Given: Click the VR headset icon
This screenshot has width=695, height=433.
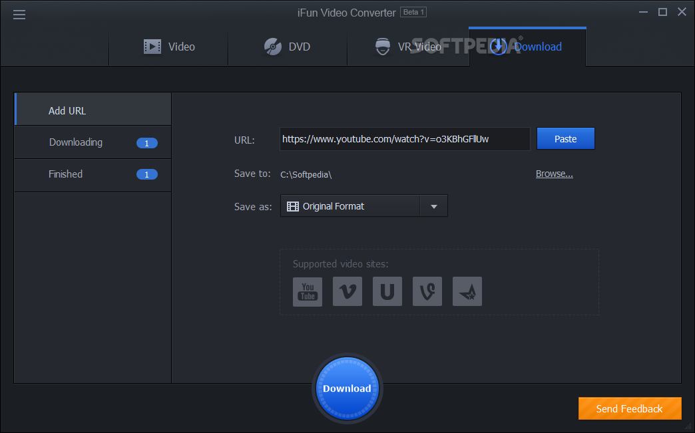Looking at the screenshot, I should (383, 47).
